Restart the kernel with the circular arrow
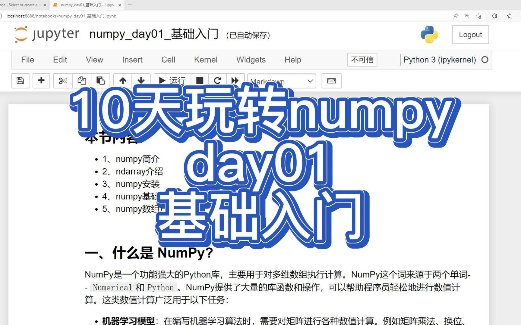 217,81
